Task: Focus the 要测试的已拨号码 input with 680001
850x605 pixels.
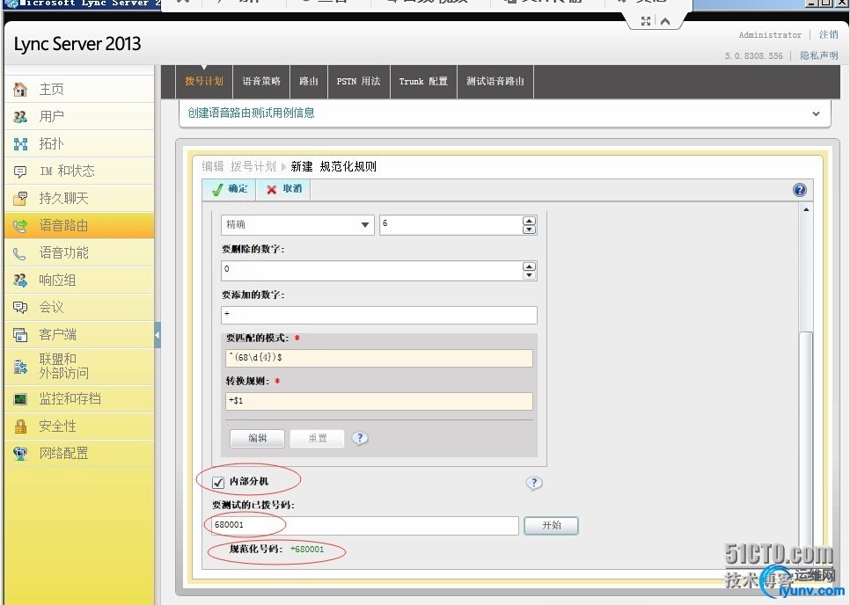Action: pos(365,525)
